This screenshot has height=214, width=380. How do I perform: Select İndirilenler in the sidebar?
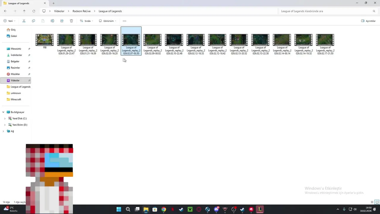click(x=16, y=55)
